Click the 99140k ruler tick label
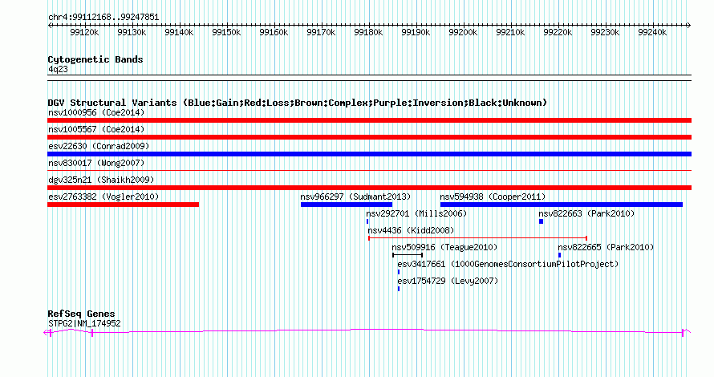 point(179,32)
